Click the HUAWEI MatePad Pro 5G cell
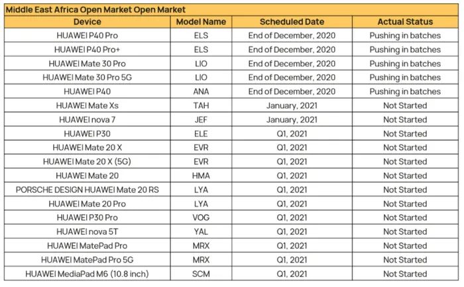The width and height of the screenshot is (464, 287). coord(87,260)
